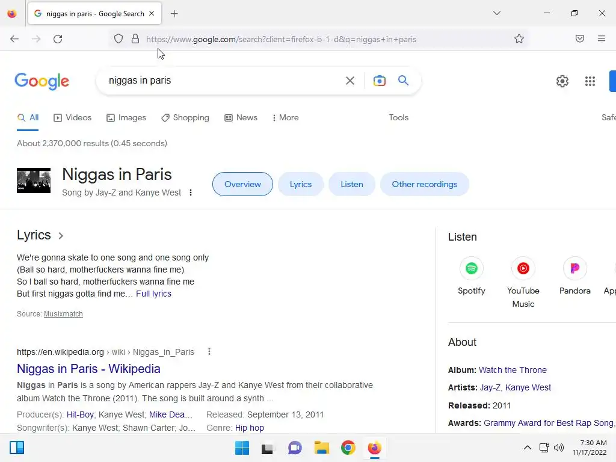Click the browser back arrow
Viewport: 616px width, 462px height.
pos(14,39)
